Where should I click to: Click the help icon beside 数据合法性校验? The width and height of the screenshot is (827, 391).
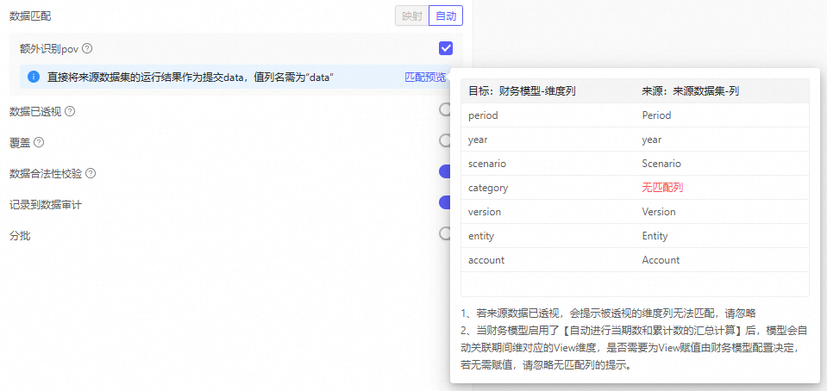tap(91, 173)
